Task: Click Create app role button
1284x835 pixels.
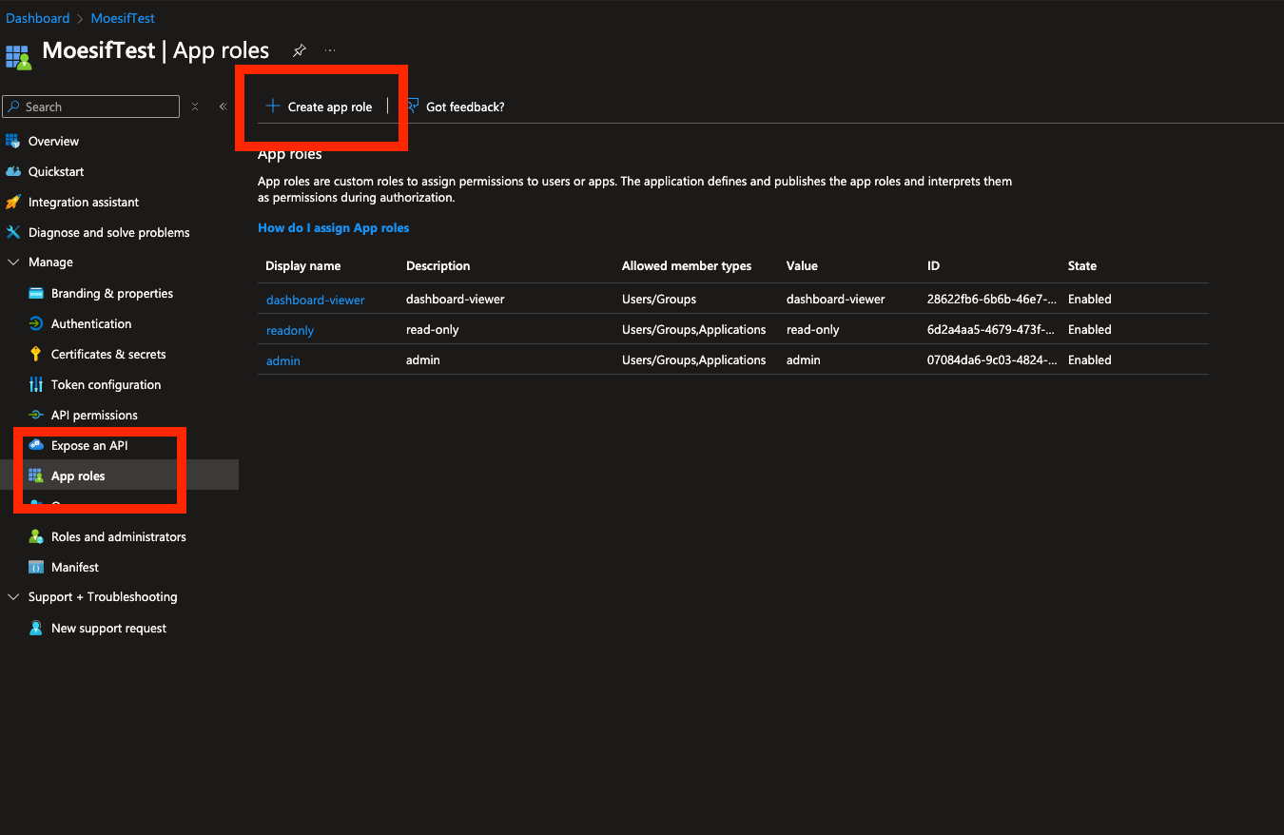Action: pos(319,107)
